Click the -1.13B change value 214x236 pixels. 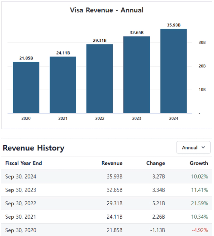pos(157,230)
